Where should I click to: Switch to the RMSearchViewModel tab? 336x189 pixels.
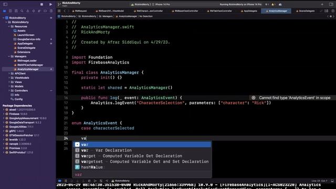coord(110,11)
